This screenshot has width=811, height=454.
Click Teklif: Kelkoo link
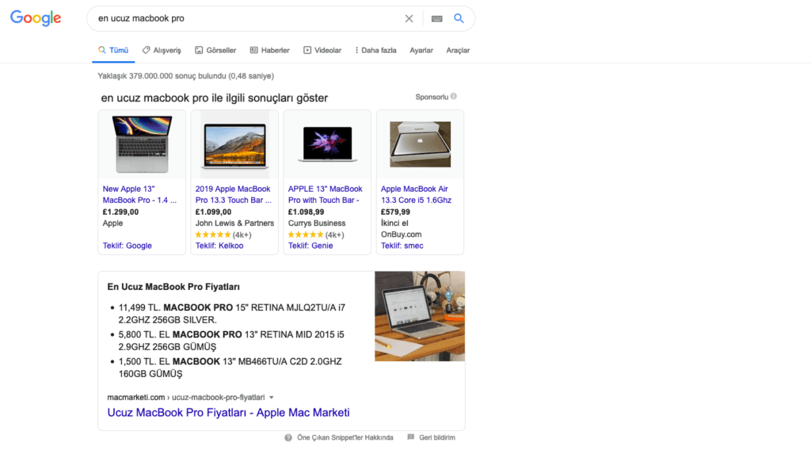click(219, 246)
